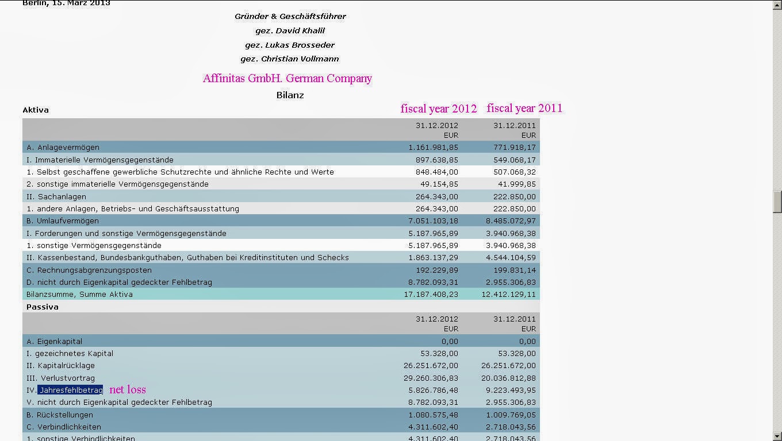Viewport: 782px width, 441px height.
Task: Click Verlustvortrag 2011 value 20.036.812,88
Action: click(x=509, y=378)
